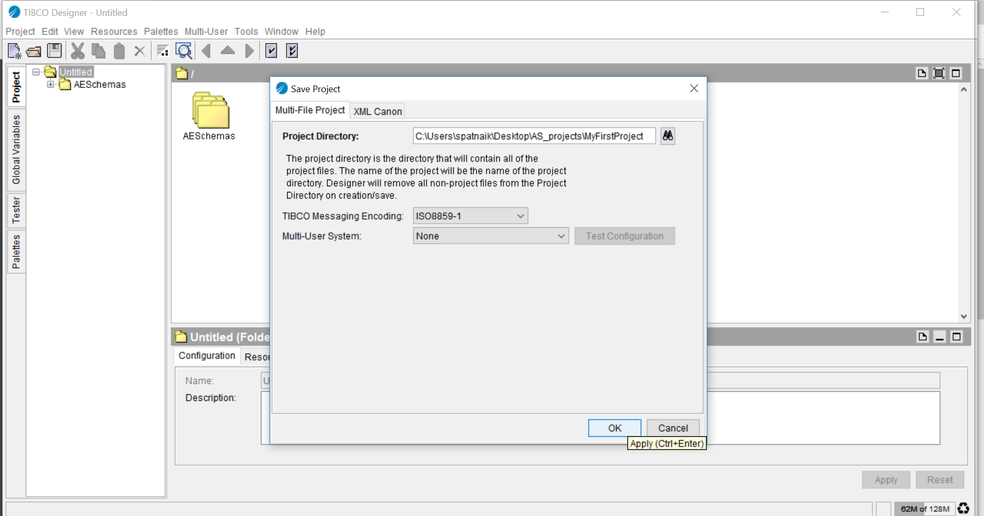
Task: Open the Tools menu
Action: point(246,31)
